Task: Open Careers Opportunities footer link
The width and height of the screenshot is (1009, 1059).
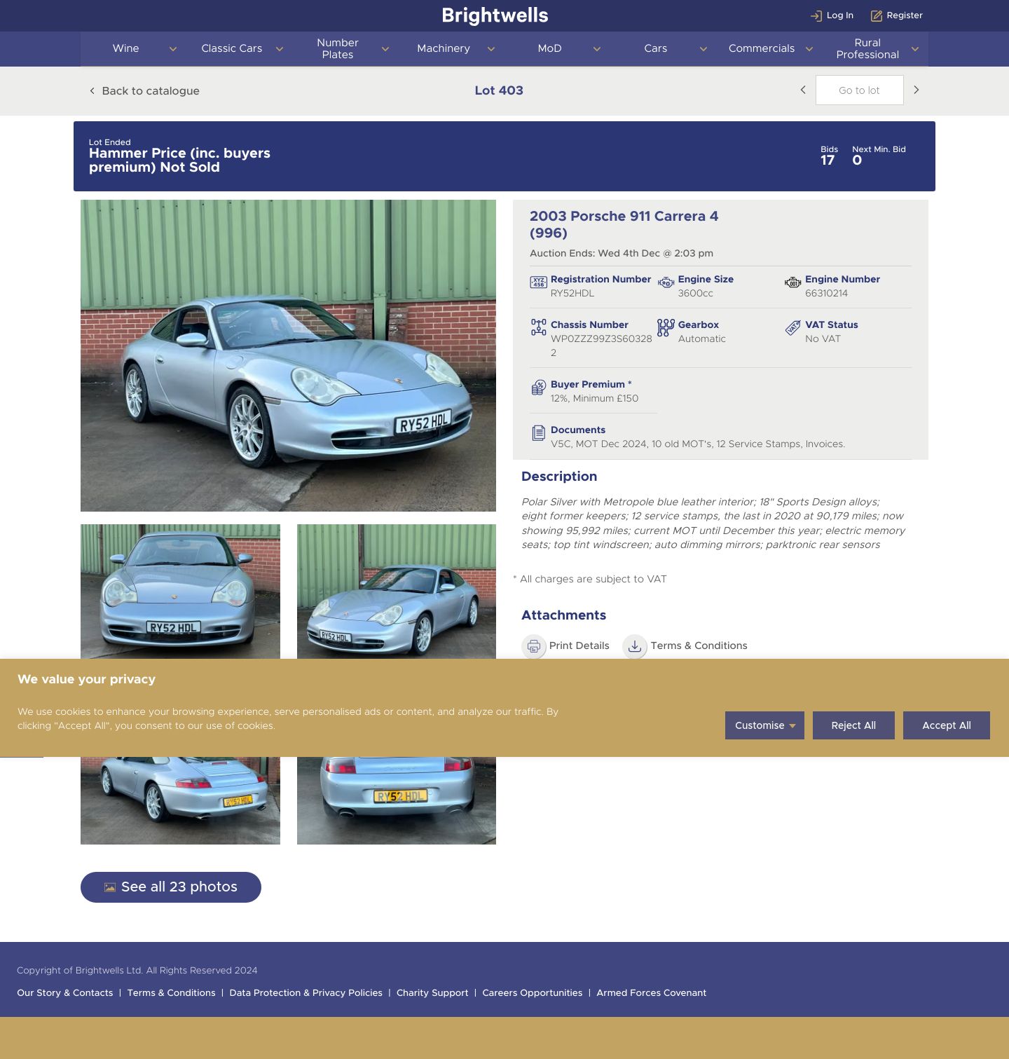Action: tap(533, 993)
